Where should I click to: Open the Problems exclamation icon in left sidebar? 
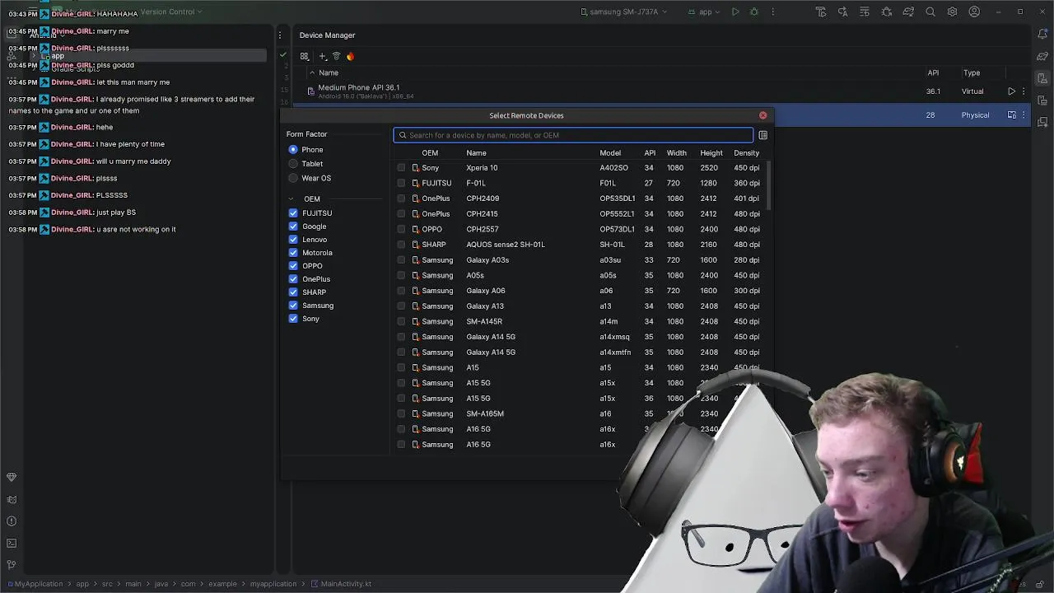coord(12,521)
